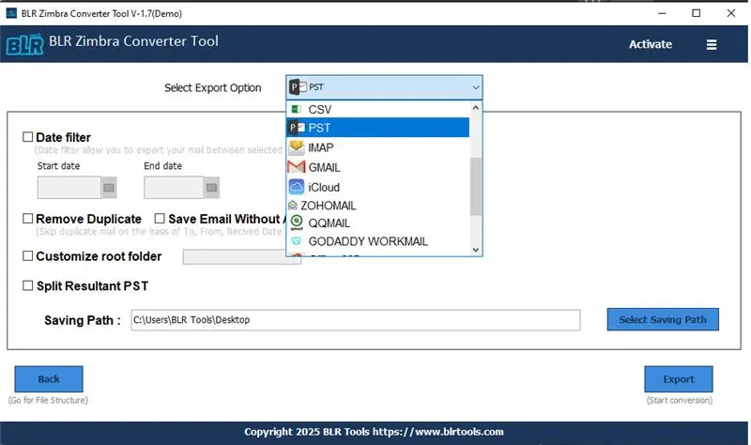Enable the Date filter checkbox
The image size is (751, 445).
pyautogui.click(x=28, y=137)
